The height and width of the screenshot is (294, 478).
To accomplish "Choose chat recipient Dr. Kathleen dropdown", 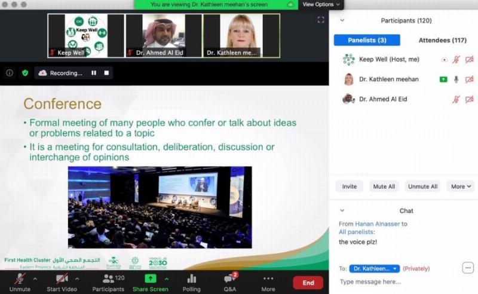I will [375, 268].
